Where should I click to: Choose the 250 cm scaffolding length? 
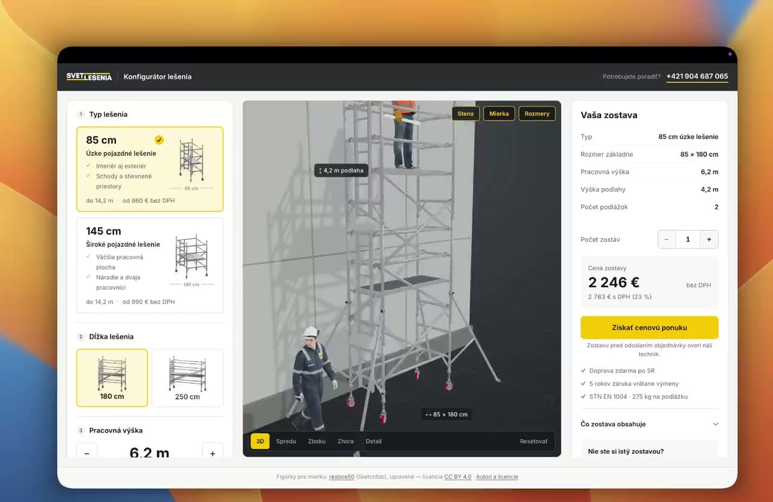[x=187, y=378]
